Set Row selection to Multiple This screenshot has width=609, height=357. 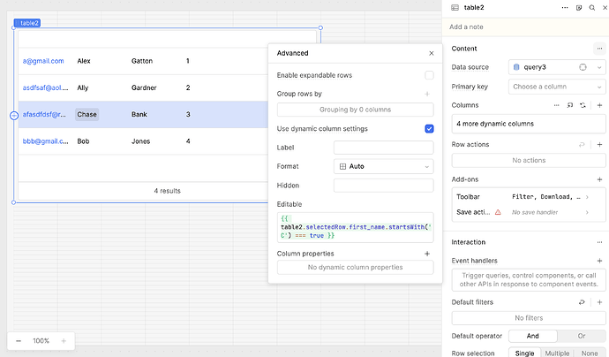pyautogui.click(x=557, y=353)
